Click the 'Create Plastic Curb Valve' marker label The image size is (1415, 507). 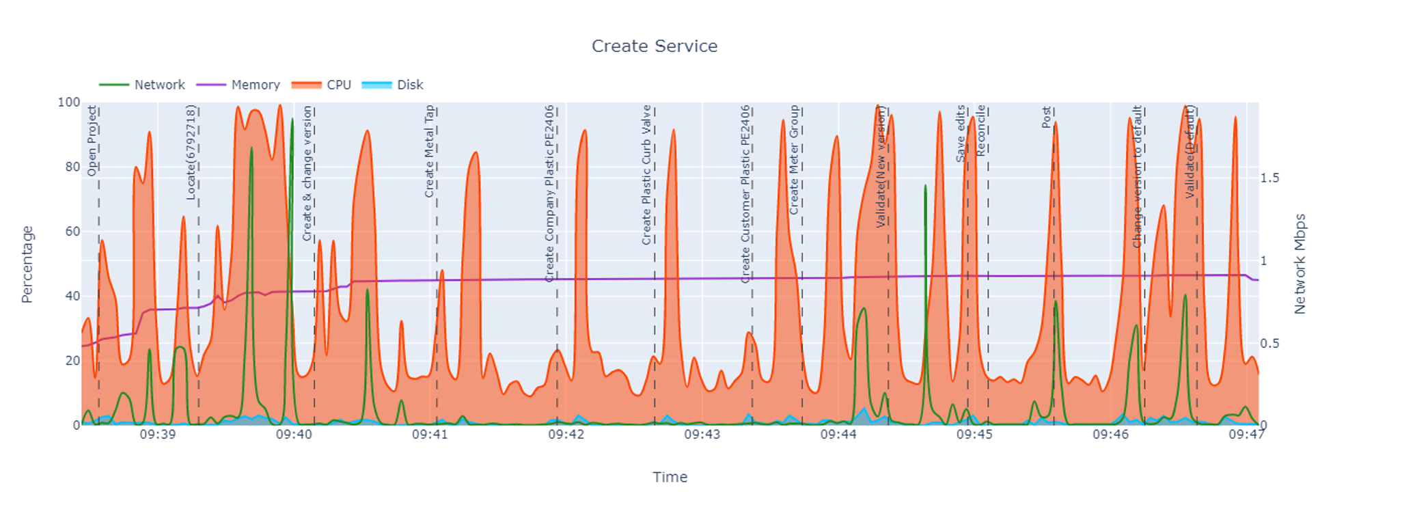(646, 175)
